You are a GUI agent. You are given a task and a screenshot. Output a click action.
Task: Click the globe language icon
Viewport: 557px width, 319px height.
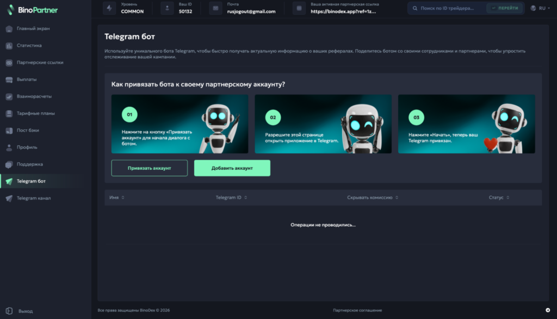533,8
